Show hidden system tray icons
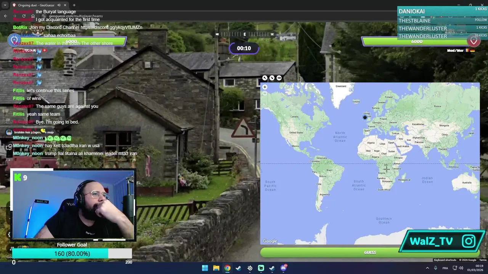This screenshot has width=488, height=274. 427,268
